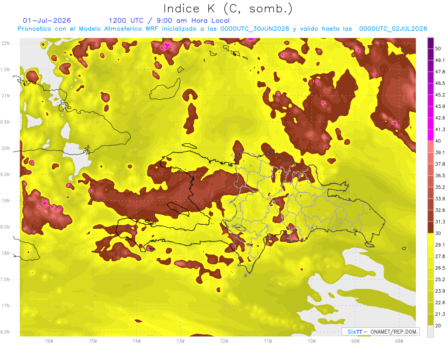Click the colorbar value '46.5'

[440, 83]
